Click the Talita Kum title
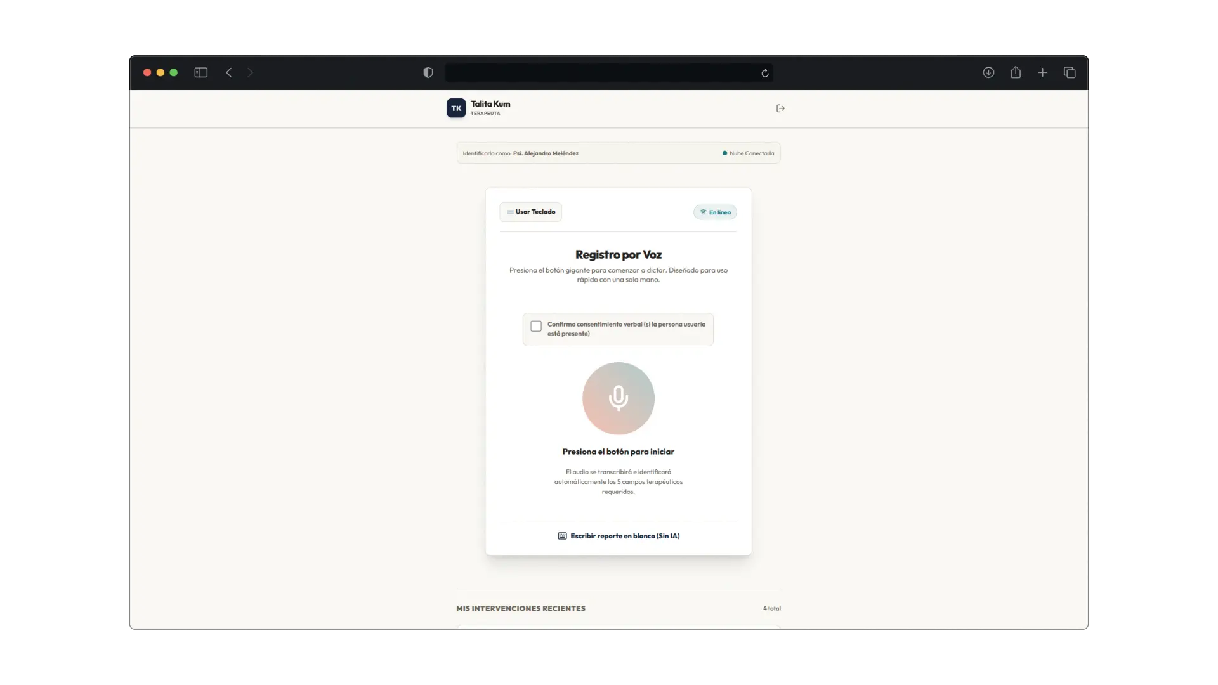Viewport: 1218px width, 685px height. pos(490,104)
